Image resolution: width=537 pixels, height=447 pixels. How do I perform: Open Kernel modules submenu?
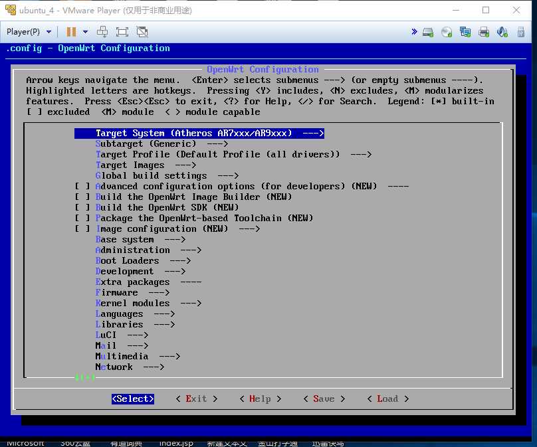pos(148,303)
